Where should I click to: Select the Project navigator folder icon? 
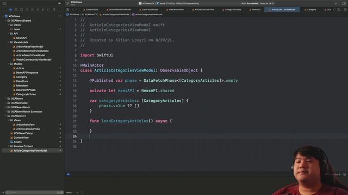[10, 10]
